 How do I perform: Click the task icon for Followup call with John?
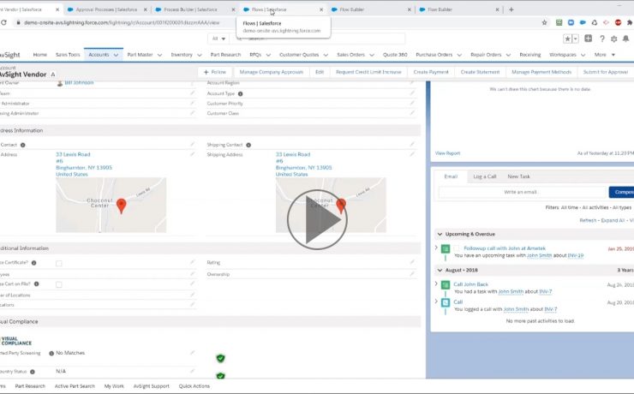(x=446, y=249)
